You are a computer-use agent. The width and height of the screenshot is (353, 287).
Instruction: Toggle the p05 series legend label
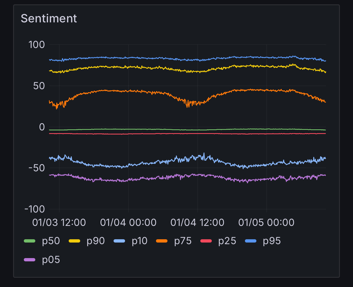pyautogui.click(x=51, y=260)
